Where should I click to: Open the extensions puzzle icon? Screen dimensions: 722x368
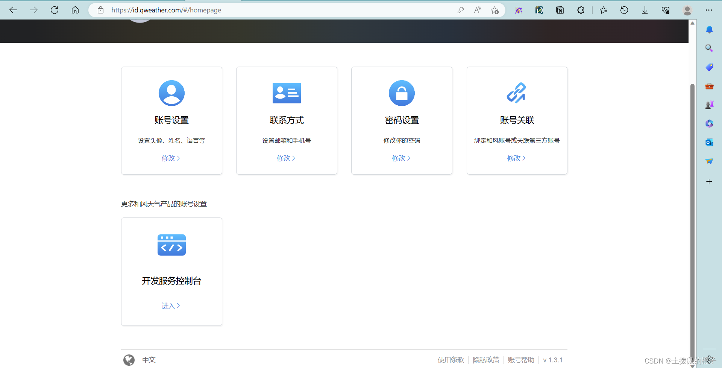coord(581,10)
